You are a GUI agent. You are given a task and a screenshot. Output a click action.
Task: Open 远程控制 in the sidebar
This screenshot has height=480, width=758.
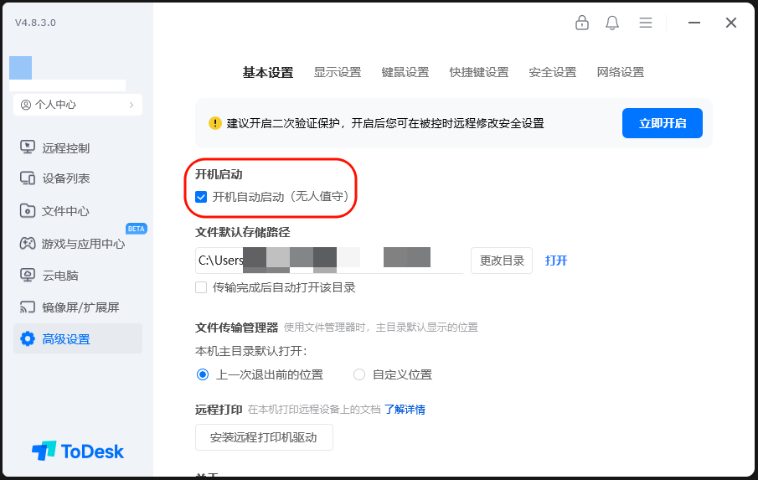coord(65,148)
